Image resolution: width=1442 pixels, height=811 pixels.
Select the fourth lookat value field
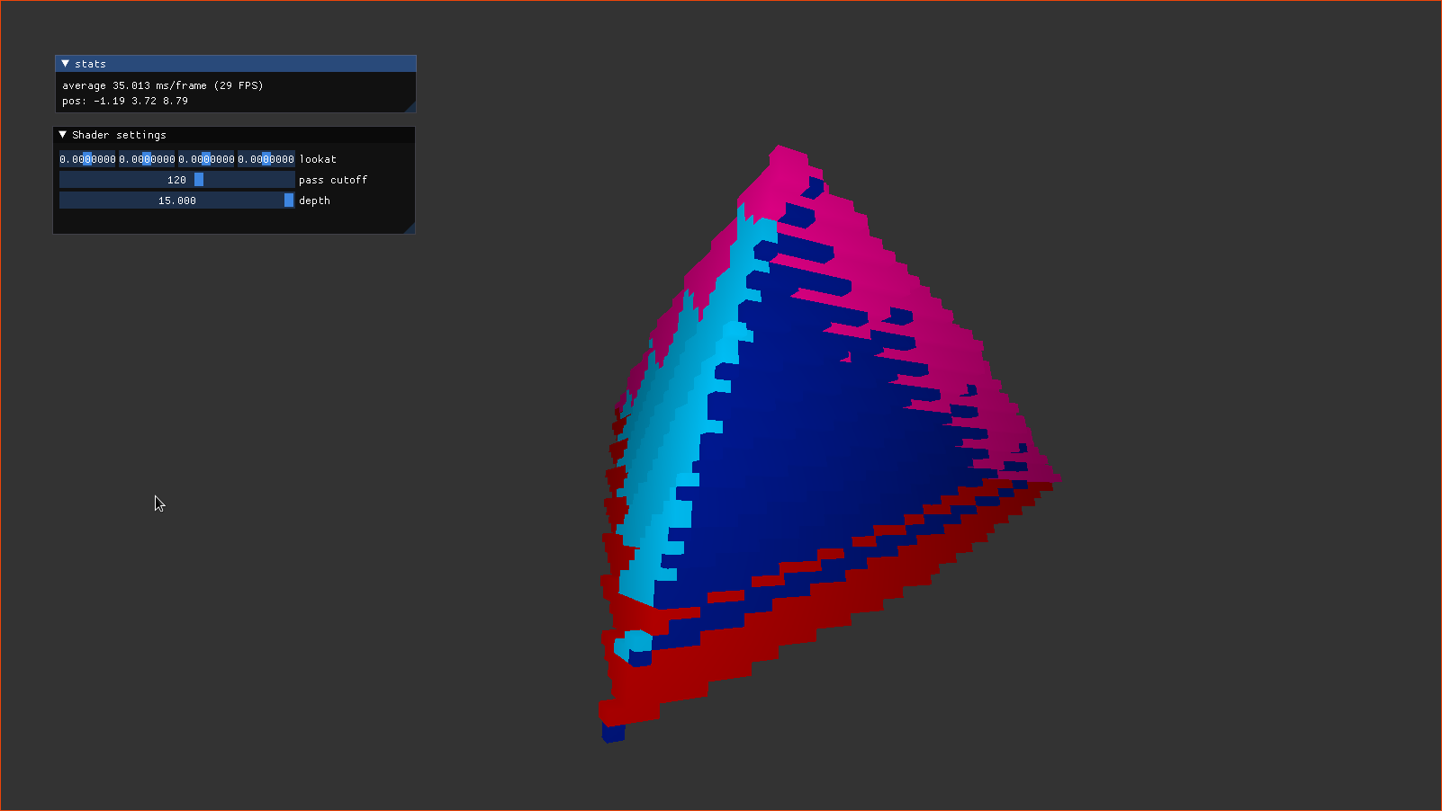tap(266, 159)
